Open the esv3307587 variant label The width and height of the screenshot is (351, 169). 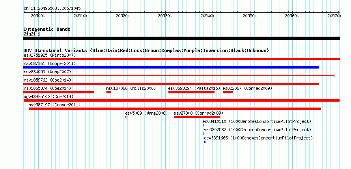pyautogui.click(x=257, y=130)
